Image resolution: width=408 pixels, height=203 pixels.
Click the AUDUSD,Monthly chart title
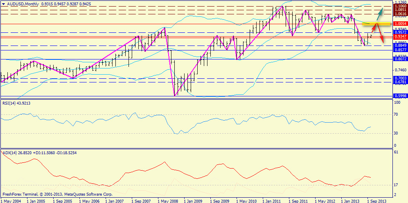(20, 3)
